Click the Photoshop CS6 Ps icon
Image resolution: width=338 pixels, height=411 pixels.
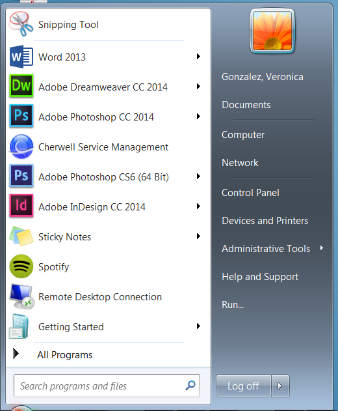(x=21, y=176)
